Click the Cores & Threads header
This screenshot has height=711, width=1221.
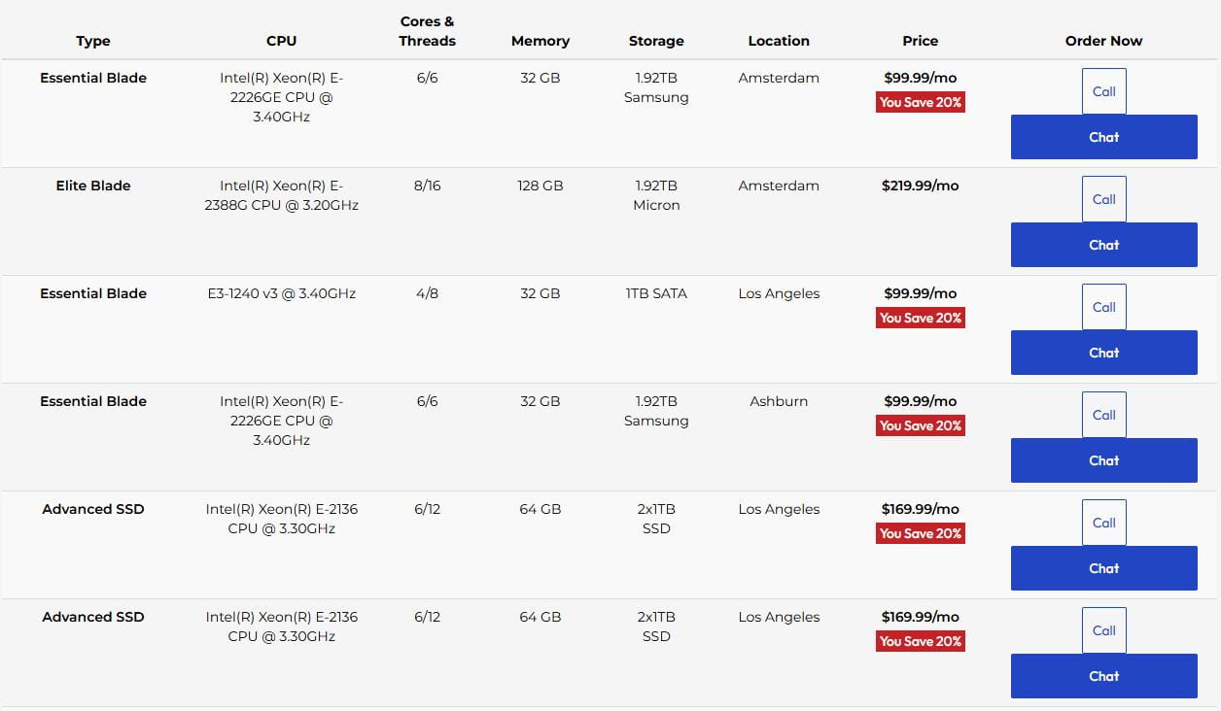pyautogui.click(x=427, y=31)
